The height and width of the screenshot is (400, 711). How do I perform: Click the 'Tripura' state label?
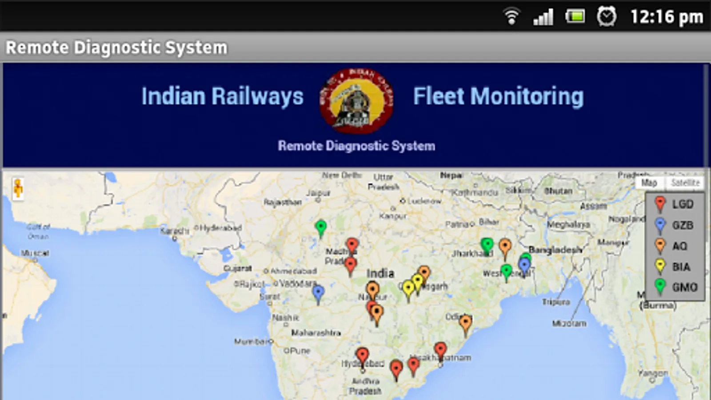[x=556, y=302]
